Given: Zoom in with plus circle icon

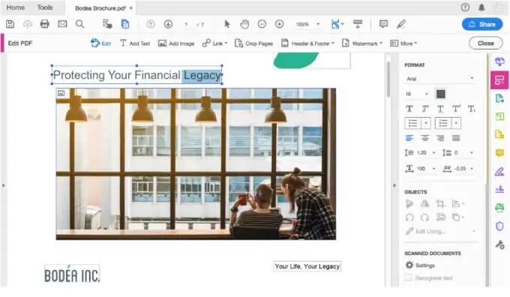Looking at the screenshot, I should click(x=280, y=24).
